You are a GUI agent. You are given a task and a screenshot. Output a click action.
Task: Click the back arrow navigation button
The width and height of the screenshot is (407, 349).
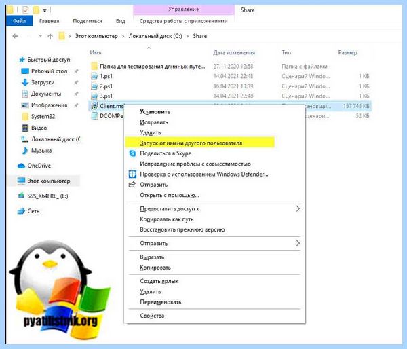click(x=16, y=36)
